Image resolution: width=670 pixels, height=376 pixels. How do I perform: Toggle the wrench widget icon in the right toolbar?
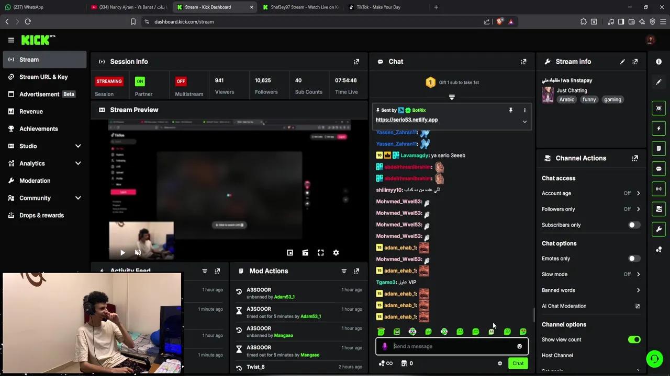(x=658, y=229)
